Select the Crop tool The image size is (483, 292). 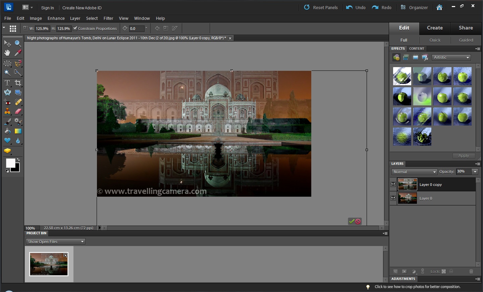pyautogui.click(x=18, y=83)
